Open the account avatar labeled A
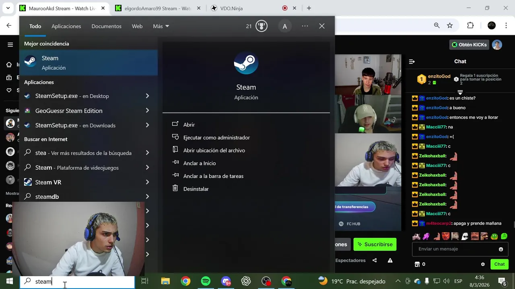Image resolution: width=515 pixels, height=289 pixels. pos(285,26)
